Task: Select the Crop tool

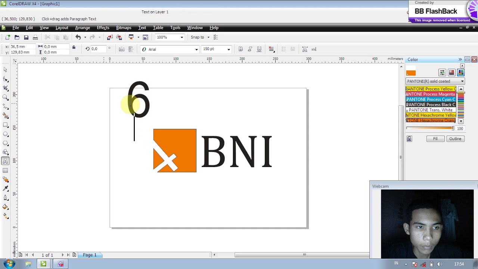Action: tap(5, 88)
